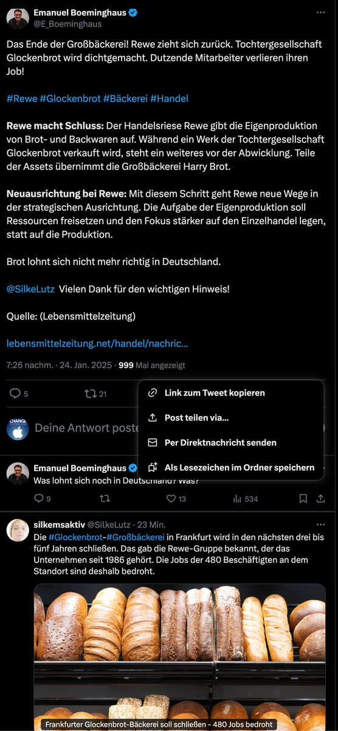Click the #Glockenbrot hashtag in main tweet
This screenshot has height=731, width=338.
(70, 98)
